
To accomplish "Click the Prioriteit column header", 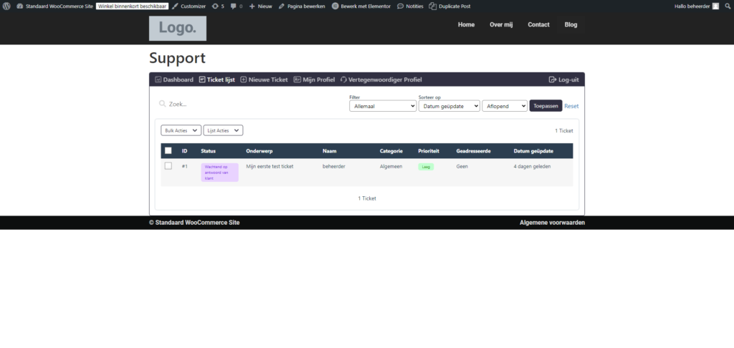I will click(429, 151).
